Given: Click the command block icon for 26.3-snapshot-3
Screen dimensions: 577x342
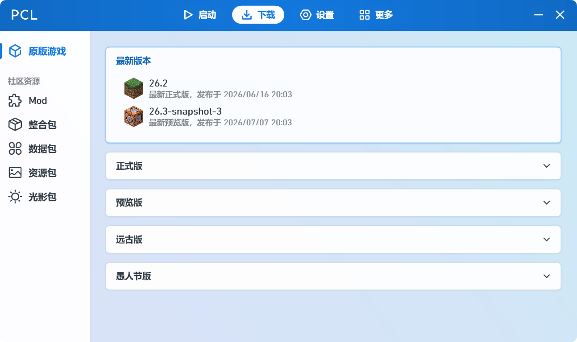Looking at the screenshot, I should tap(134, 116).
